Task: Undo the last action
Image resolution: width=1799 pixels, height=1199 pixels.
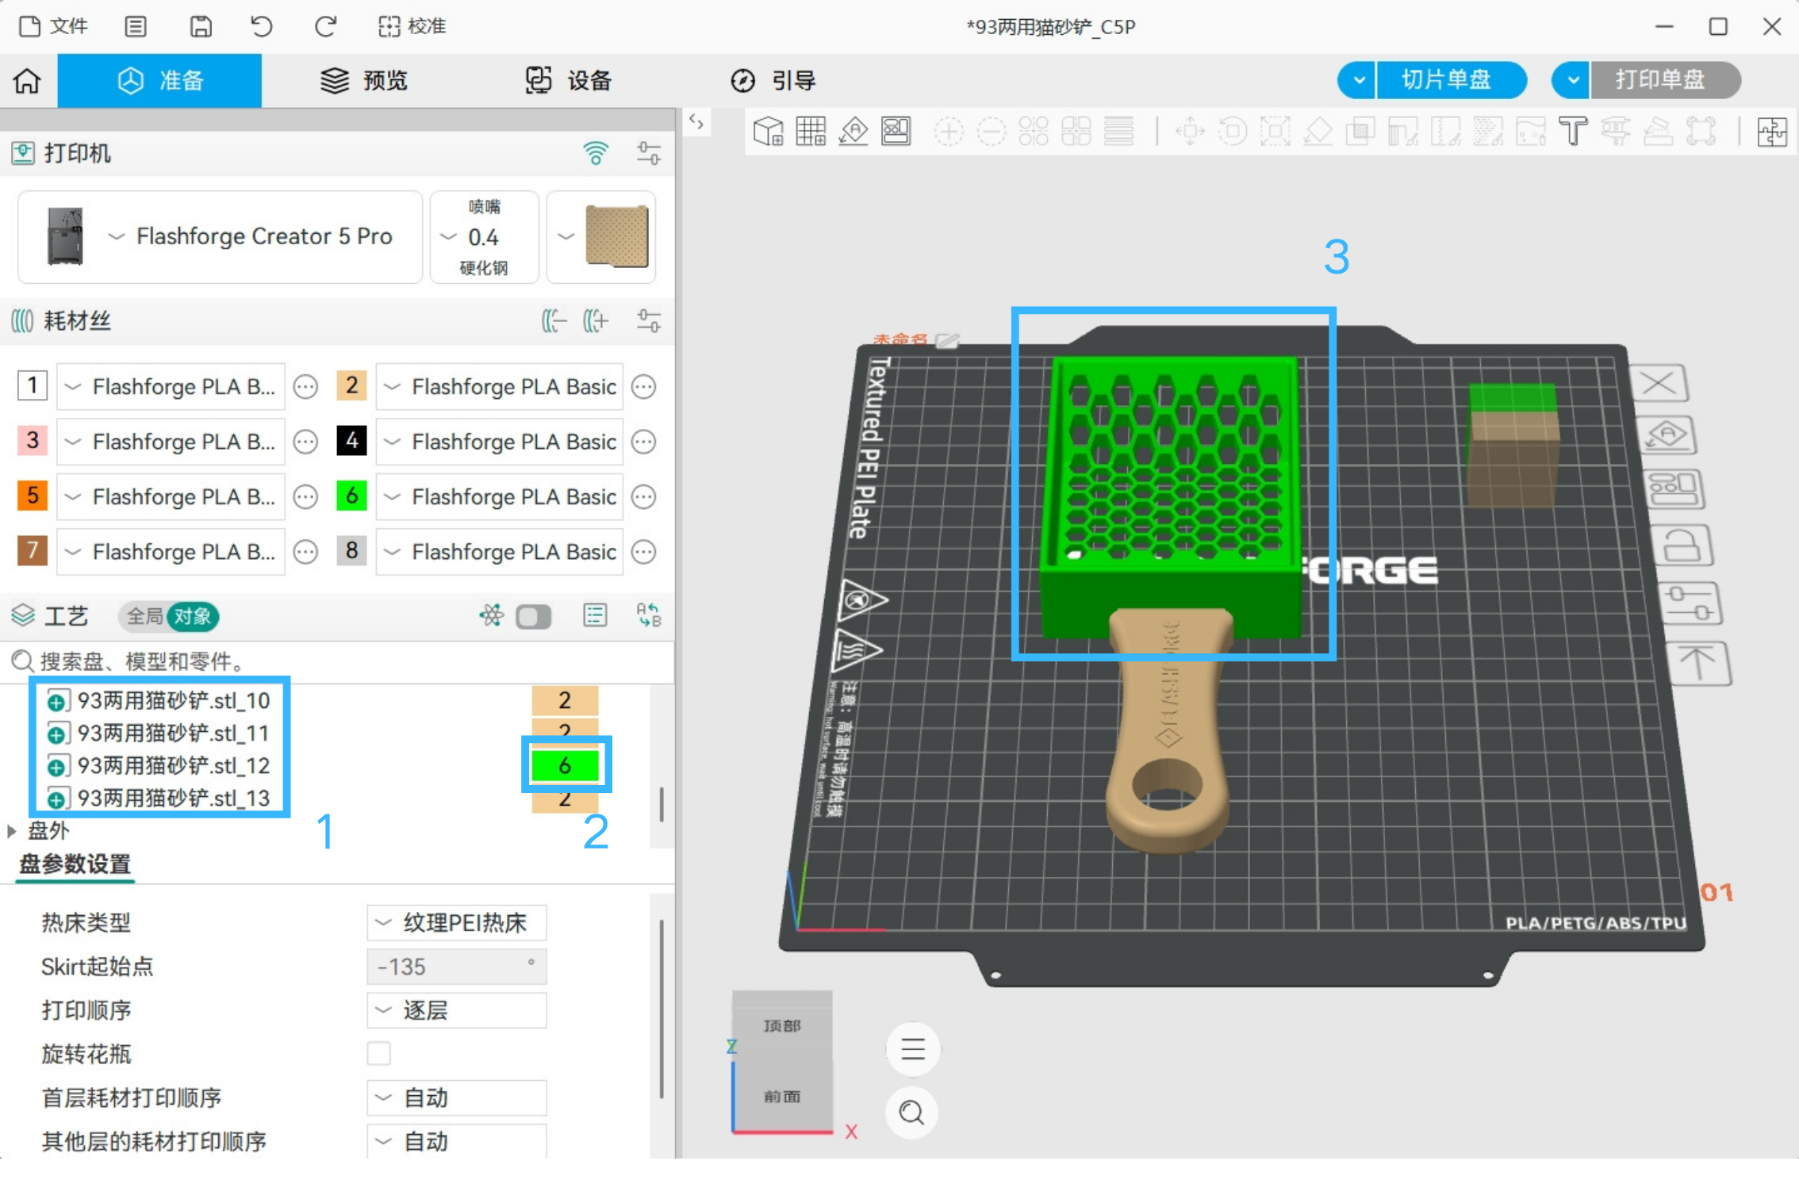Action: [x=261, y=26]
